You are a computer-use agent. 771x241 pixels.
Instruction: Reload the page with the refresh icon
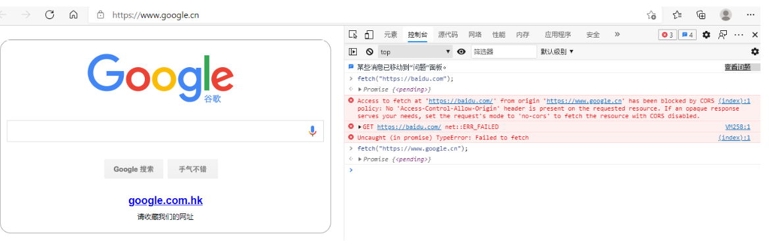pyautogui.click(x=49, y=14)
